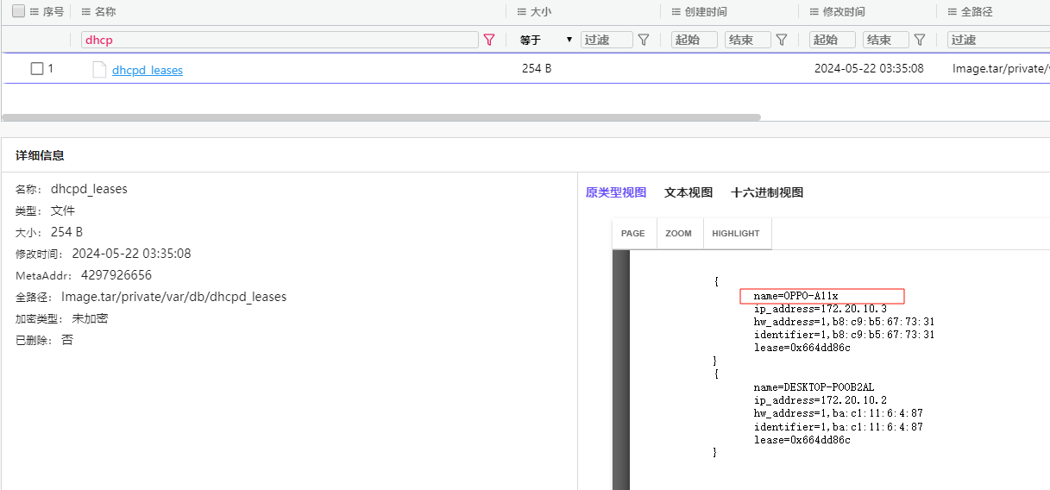Click the dhcpd_leases file icon
This screenshot has width=1050, height=490.
click(x=99, y=70)
